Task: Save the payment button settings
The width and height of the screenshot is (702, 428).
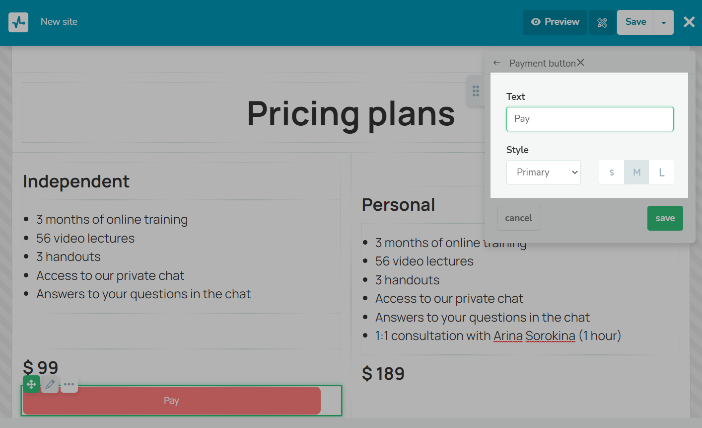Action: [x=665, y=218]
